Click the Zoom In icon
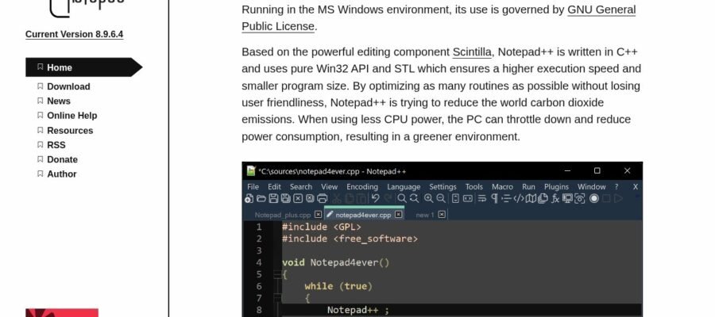This screenshot has width=715, height=317. tap(429, 198)
